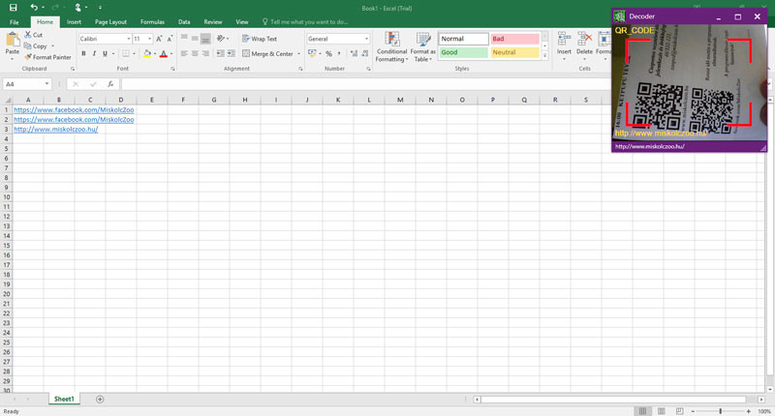Image resolution: width=775 pixels, height=416 pixels.
Task: Click the Orientation text-angle icon
Action: pyautogui.click(x=221, y=38)
